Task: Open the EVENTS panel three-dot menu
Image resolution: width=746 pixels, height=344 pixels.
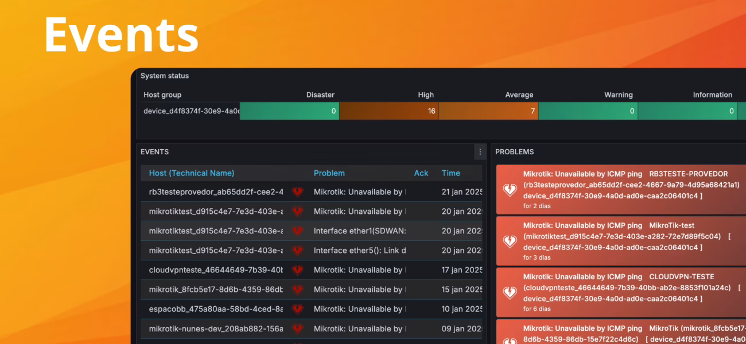Action: click(480, 152)
